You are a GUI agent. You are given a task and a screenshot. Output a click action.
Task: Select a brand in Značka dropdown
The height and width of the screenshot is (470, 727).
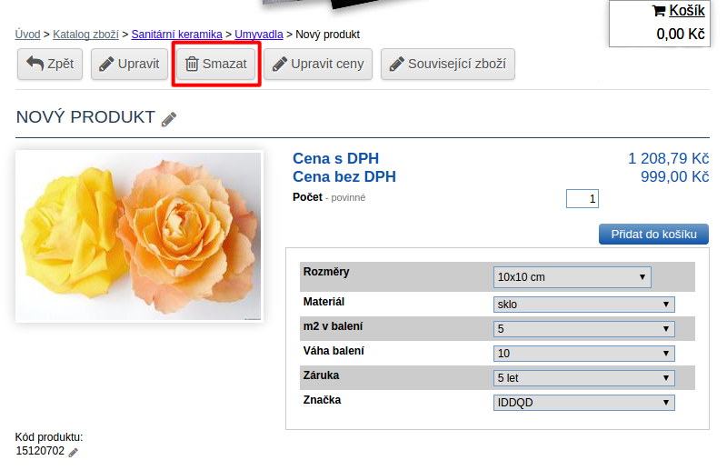(x=583, y=402)
